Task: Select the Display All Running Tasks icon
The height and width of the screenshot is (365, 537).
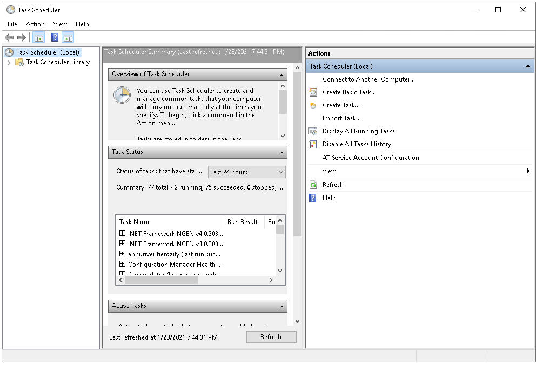Action: click(313, 131)
